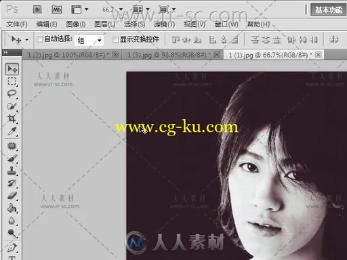
Task: Click the 基本功能 workspace button
Action: [329, 9]
